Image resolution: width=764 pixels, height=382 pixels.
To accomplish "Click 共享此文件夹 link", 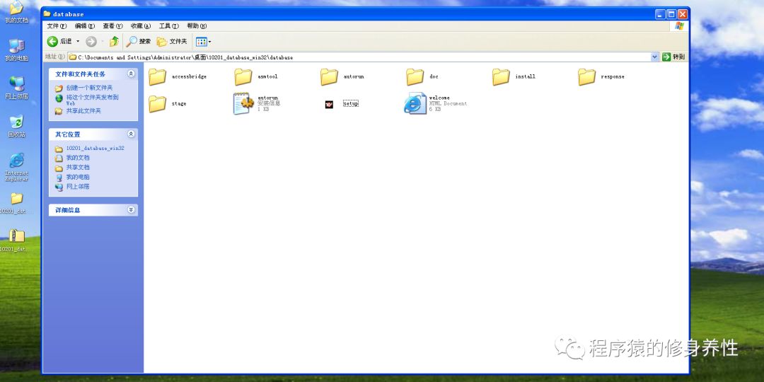I will point(83,110).
